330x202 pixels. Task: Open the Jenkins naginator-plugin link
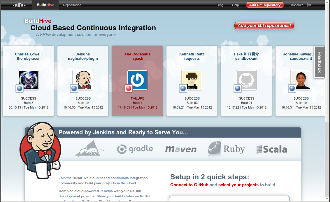(83, 56)
